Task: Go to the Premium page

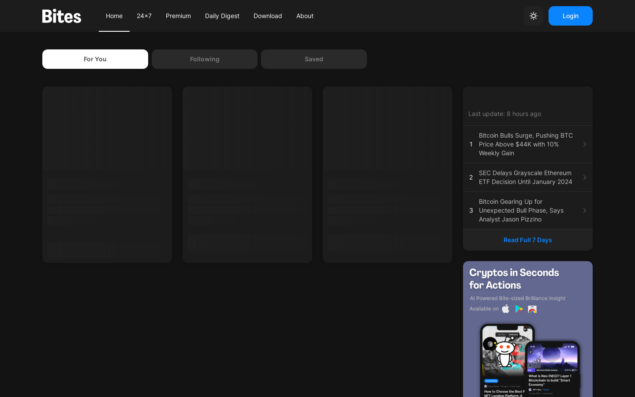Action: (178, 16)
